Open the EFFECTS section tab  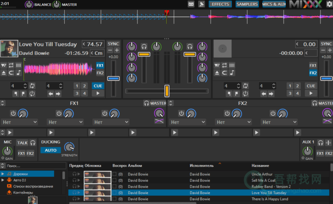[x=221, y=4]
